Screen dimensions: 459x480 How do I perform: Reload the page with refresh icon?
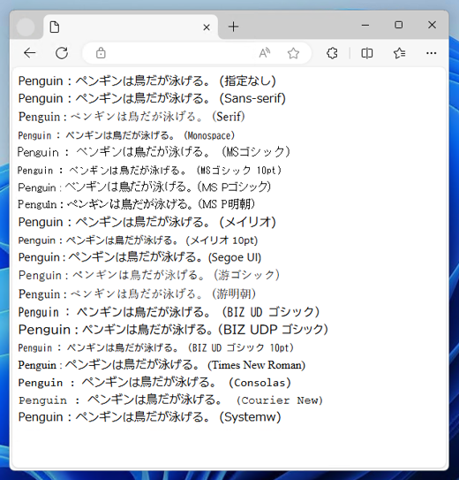click(62, 53)
